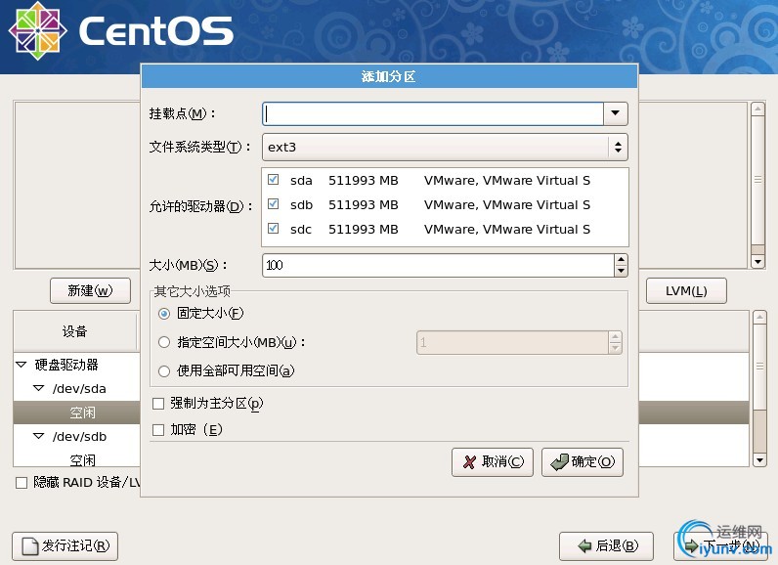778x565 pixels.
Task: Toggle the 隐藏 RAID 设备 checkbox
Action: (x=22, y=483)
